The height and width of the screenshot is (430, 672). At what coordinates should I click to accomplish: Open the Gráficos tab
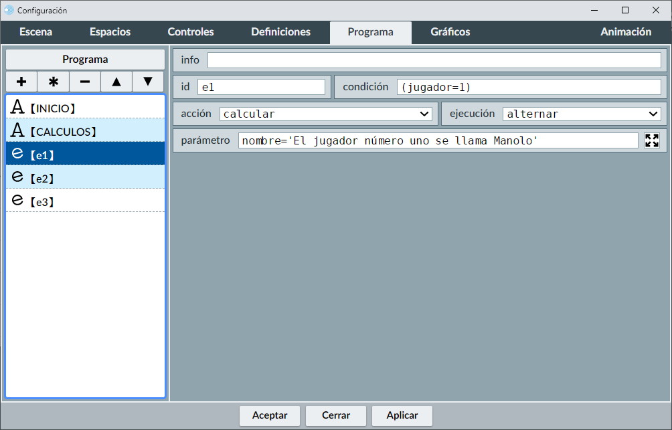(450, 32)
